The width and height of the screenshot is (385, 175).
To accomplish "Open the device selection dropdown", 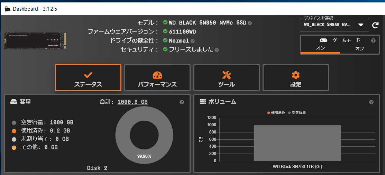I will point(334,25).
